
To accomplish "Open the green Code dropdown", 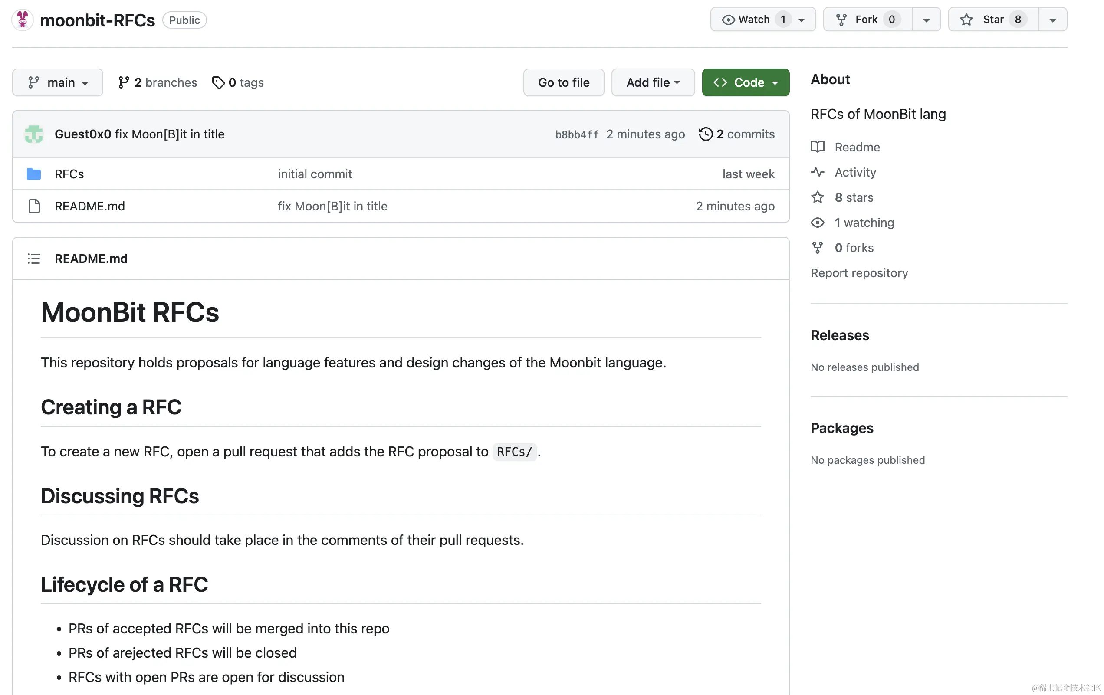I will coord(746,82).
